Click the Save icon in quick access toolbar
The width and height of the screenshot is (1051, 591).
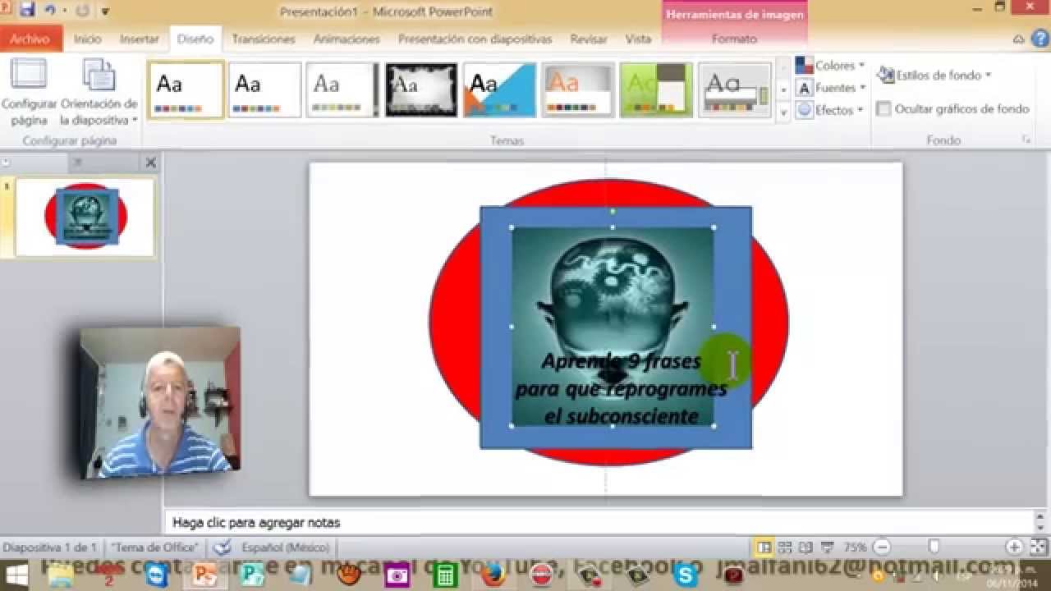[x=26, y=11]
